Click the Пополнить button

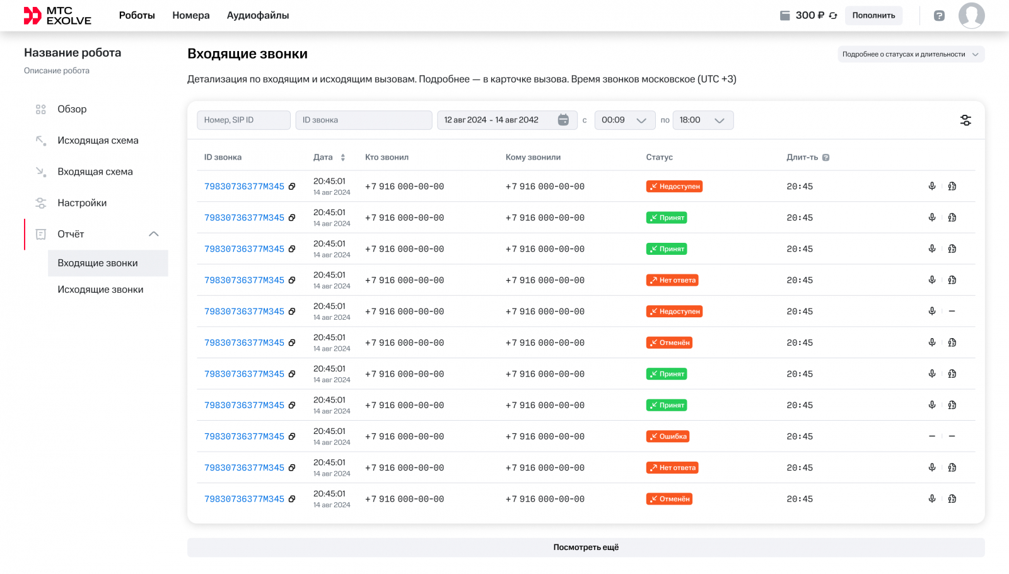point(873,15)
